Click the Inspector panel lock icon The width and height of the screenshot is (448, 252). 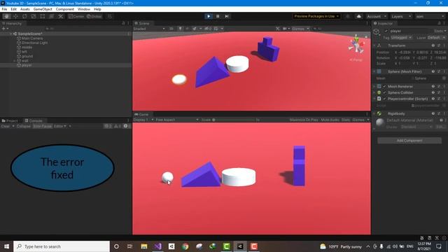[439, 23]
